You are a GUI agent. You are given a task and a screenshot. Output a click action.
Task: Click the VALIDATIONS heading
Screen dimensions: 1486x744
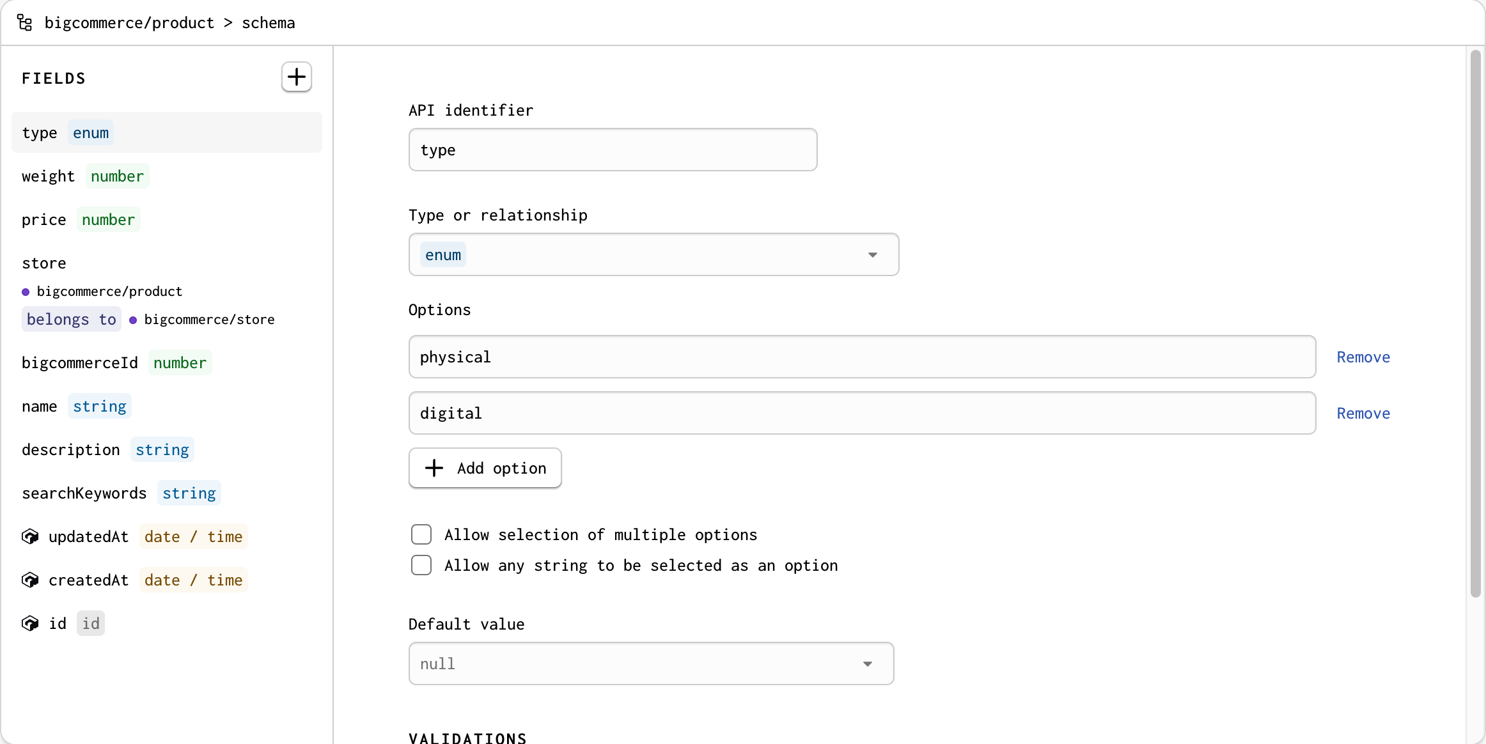click(x=467, y=738)
